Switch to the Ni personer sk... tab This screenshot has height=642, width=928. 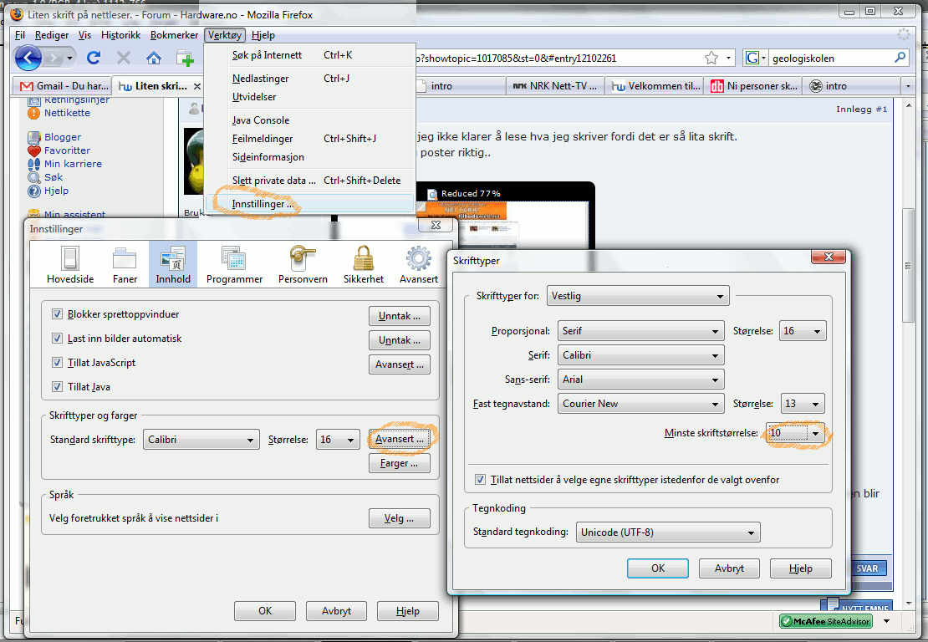point(754,86)
